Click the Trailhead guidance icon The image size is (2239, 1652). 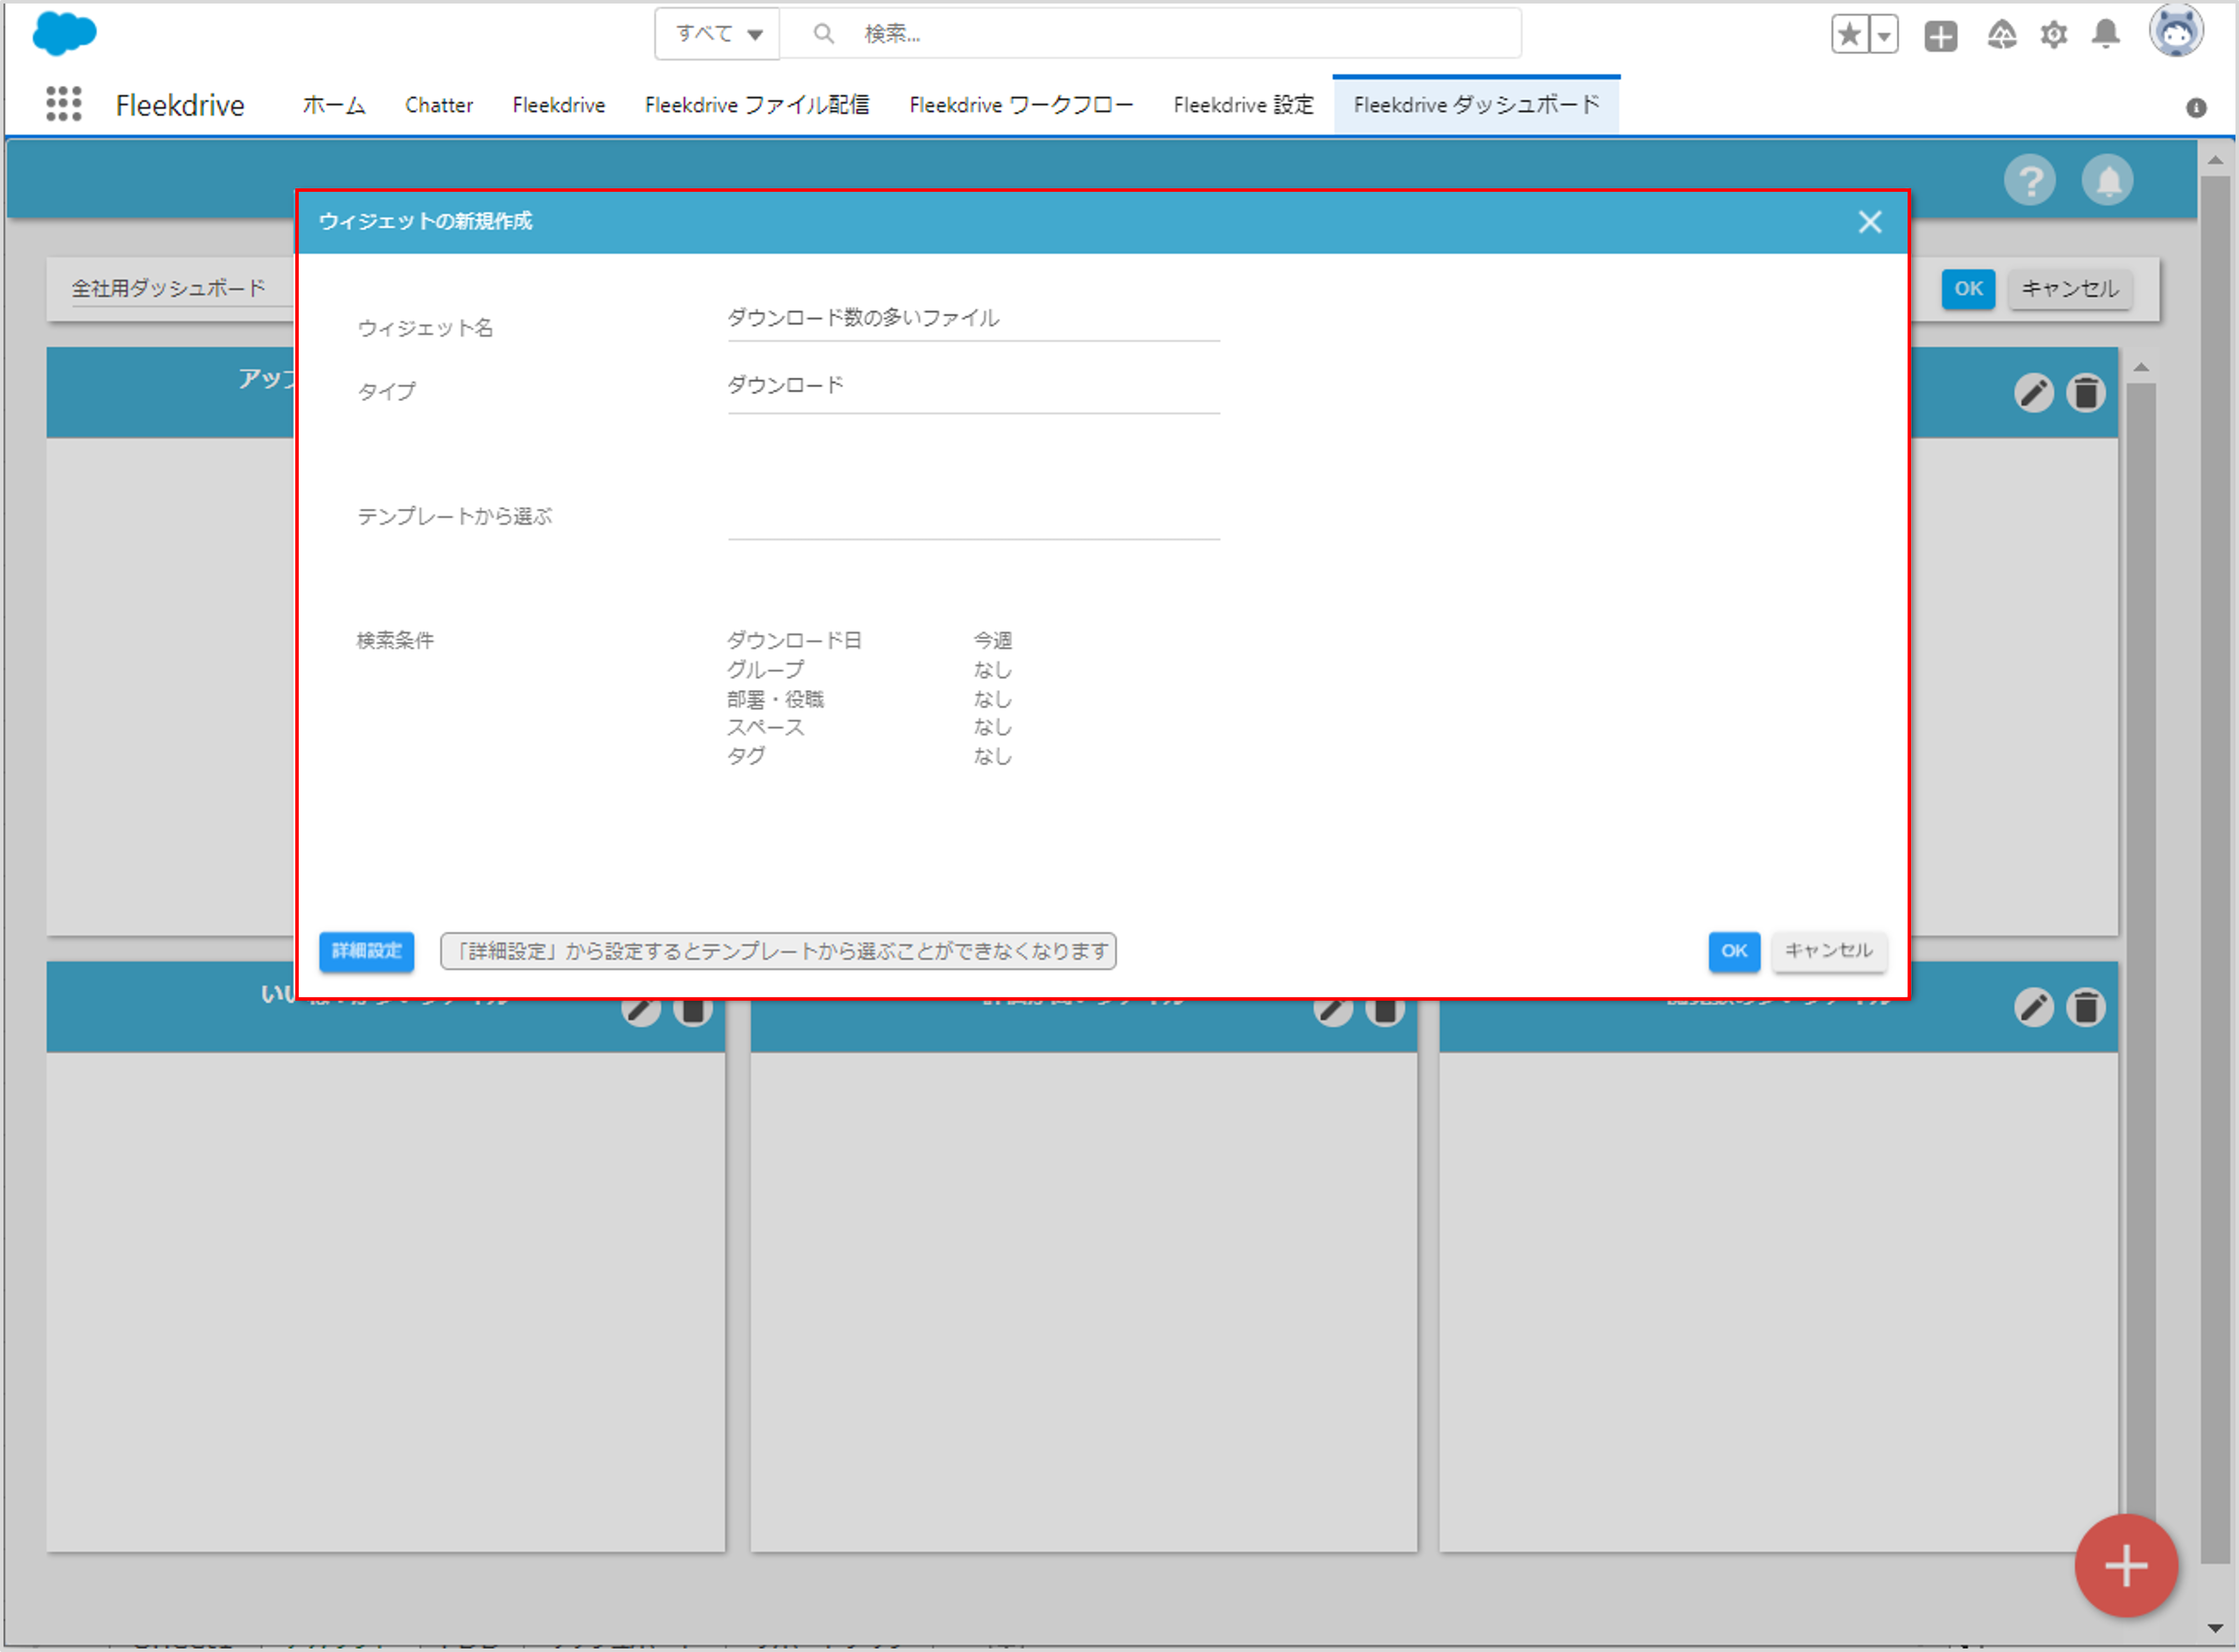[2001, 35]
